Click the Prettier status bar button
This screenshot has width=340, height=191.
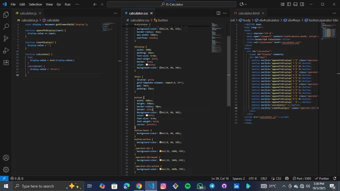(x=322, y=178)
